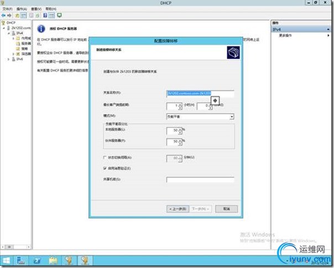Open the 帮助(H) menu
The height and width of the screenshot is (268, 334).
51,9
